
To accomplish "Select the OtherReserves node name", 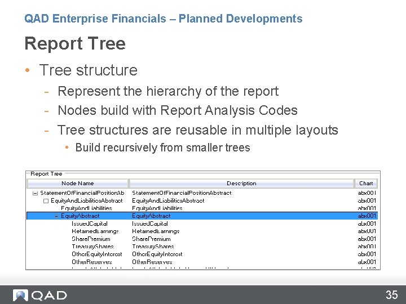I will tap(92, 262).
